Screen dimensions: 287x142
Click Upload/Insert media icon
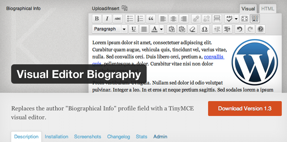pos(124,8)
